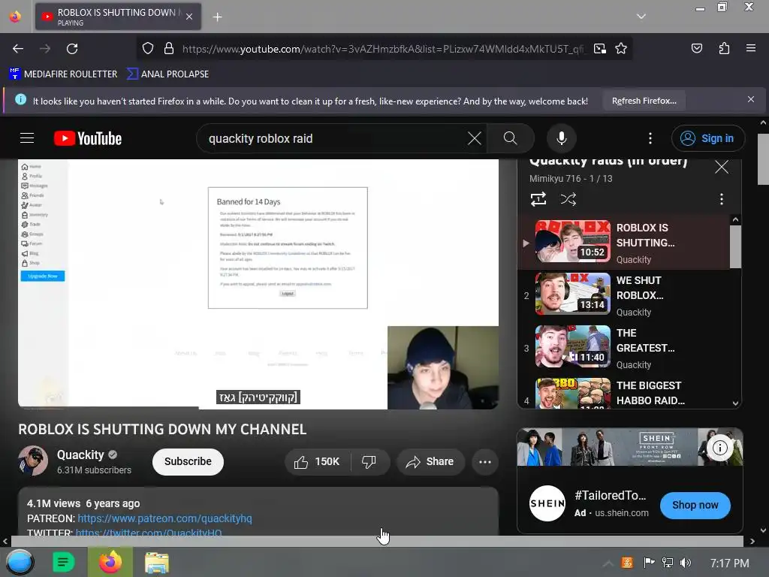Go back using the browser back arrow

18,49
